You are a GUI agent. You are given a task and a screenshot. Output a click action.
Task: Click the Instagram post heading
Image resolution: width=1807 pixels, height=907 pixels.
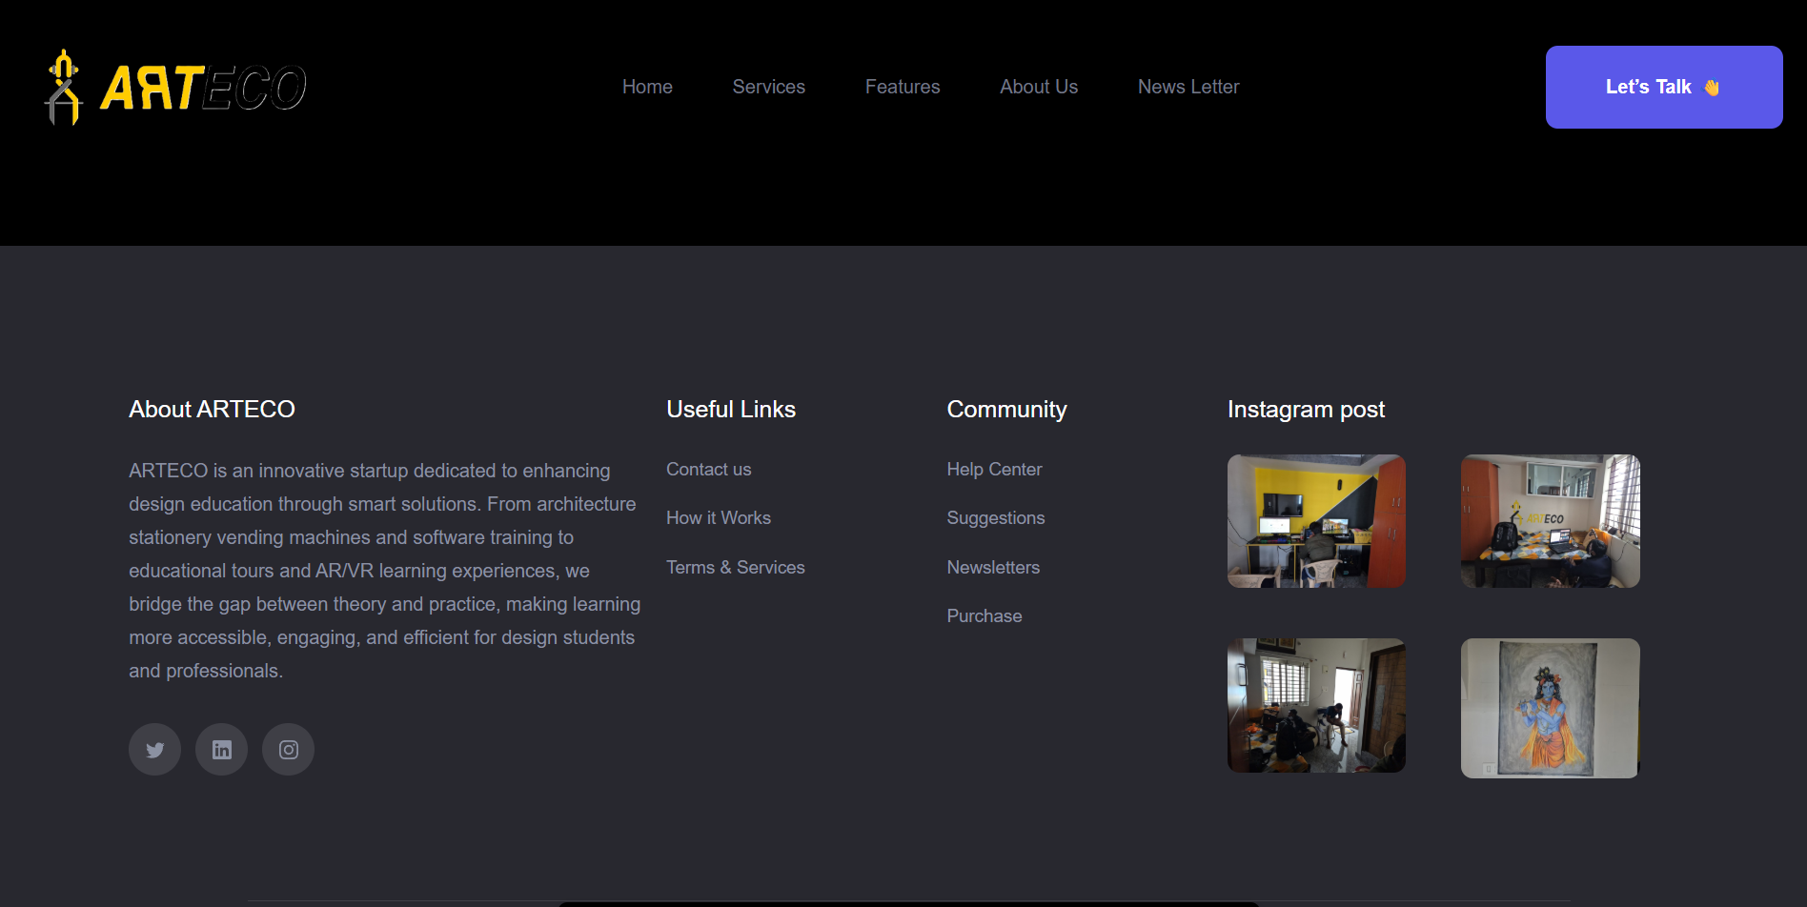1306,410
